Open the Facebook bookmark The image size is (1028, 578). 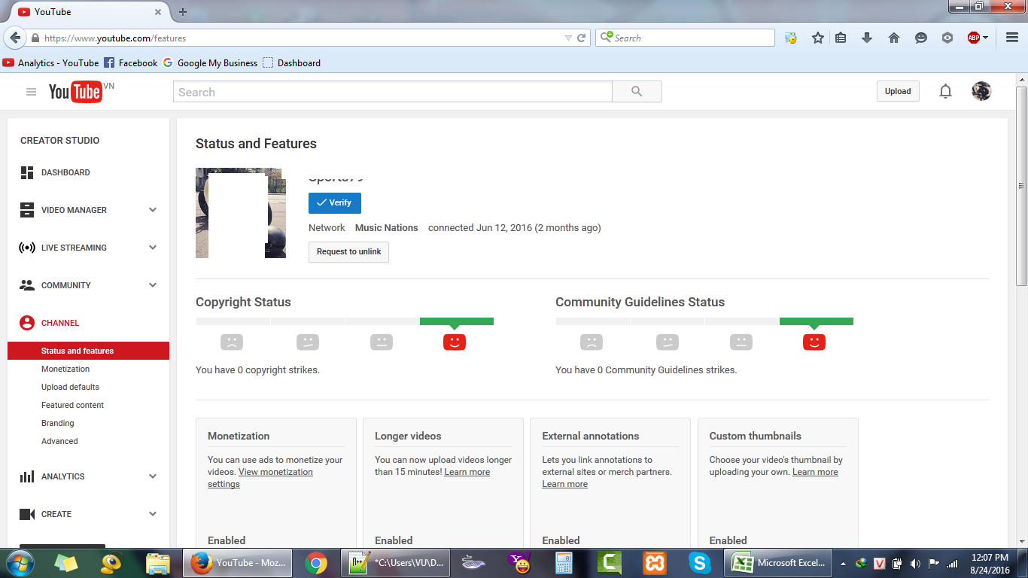click(131, 63)
